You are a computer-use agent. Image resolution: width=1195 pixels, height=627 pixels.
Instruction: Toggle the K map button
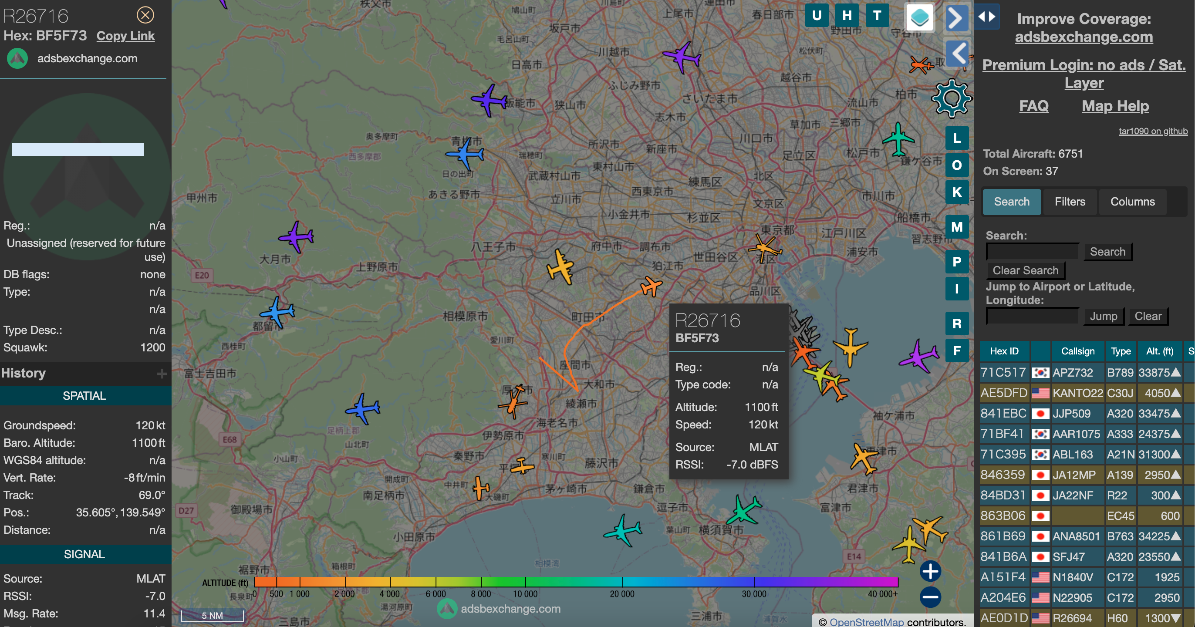[956, 192]
